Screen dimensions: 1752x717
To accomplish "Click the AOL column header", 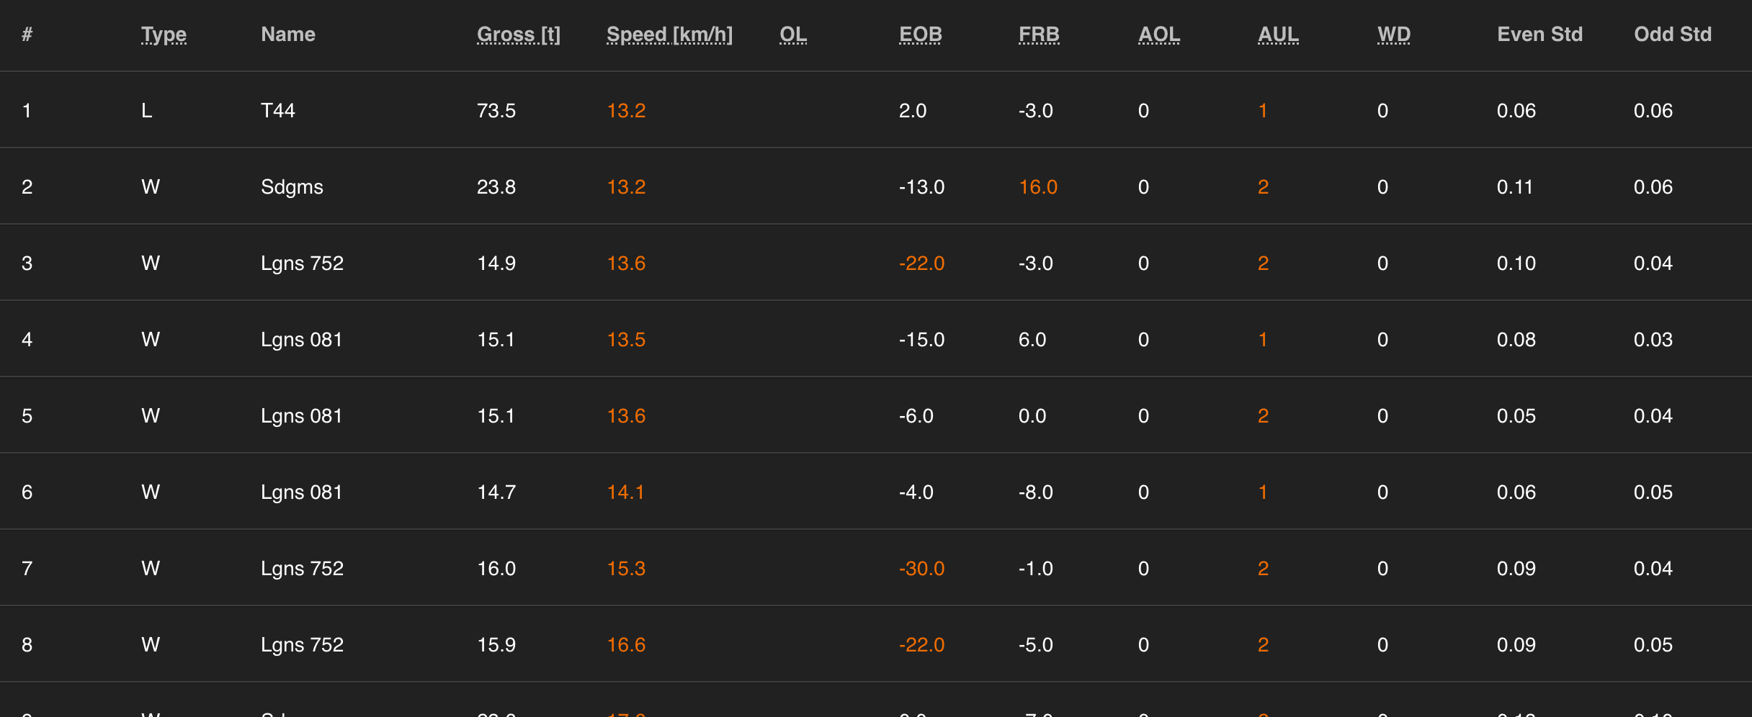I will 1158,35.
